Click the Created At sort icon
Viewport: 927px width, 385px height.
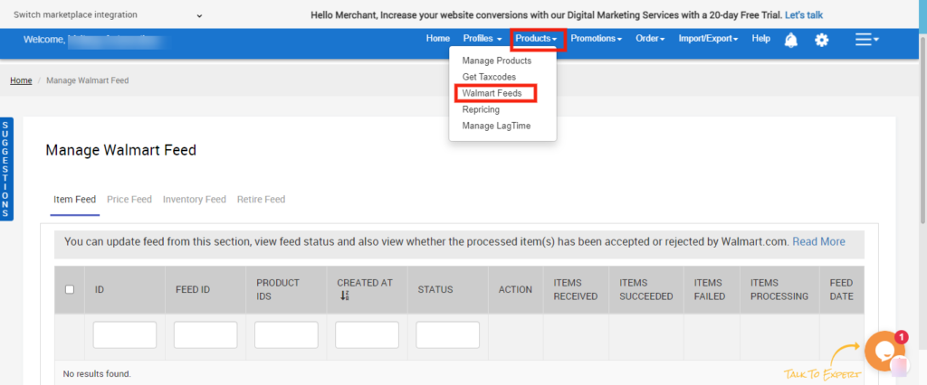(345, 296)
